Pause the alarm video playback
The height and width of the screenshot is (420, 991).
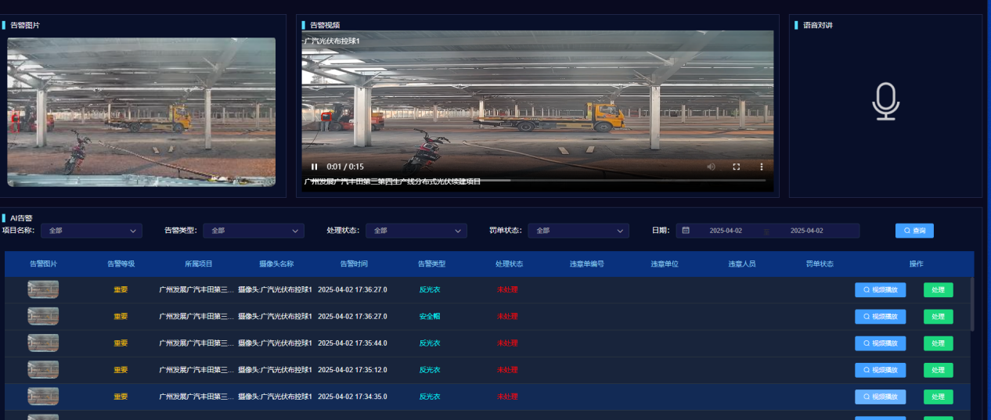(315, 167)
